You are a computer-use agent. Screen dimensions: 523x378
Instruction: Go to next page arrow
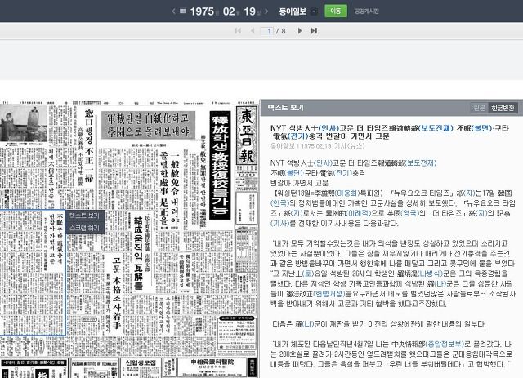click(x=300, y=31)
